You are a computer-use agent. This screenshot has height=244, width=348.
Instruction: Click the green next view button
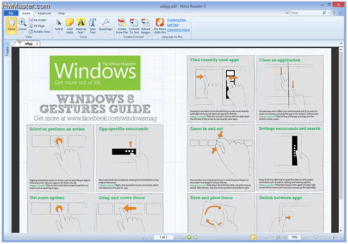point(195,237)
